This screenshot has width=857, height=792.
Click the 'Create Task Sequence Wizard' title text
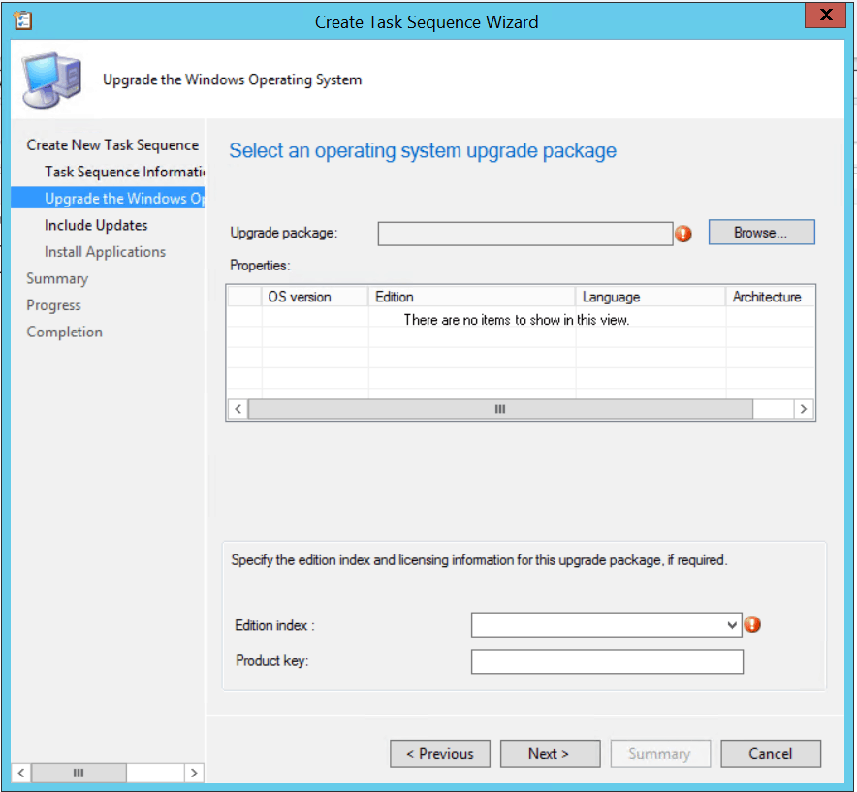[427, 22]
